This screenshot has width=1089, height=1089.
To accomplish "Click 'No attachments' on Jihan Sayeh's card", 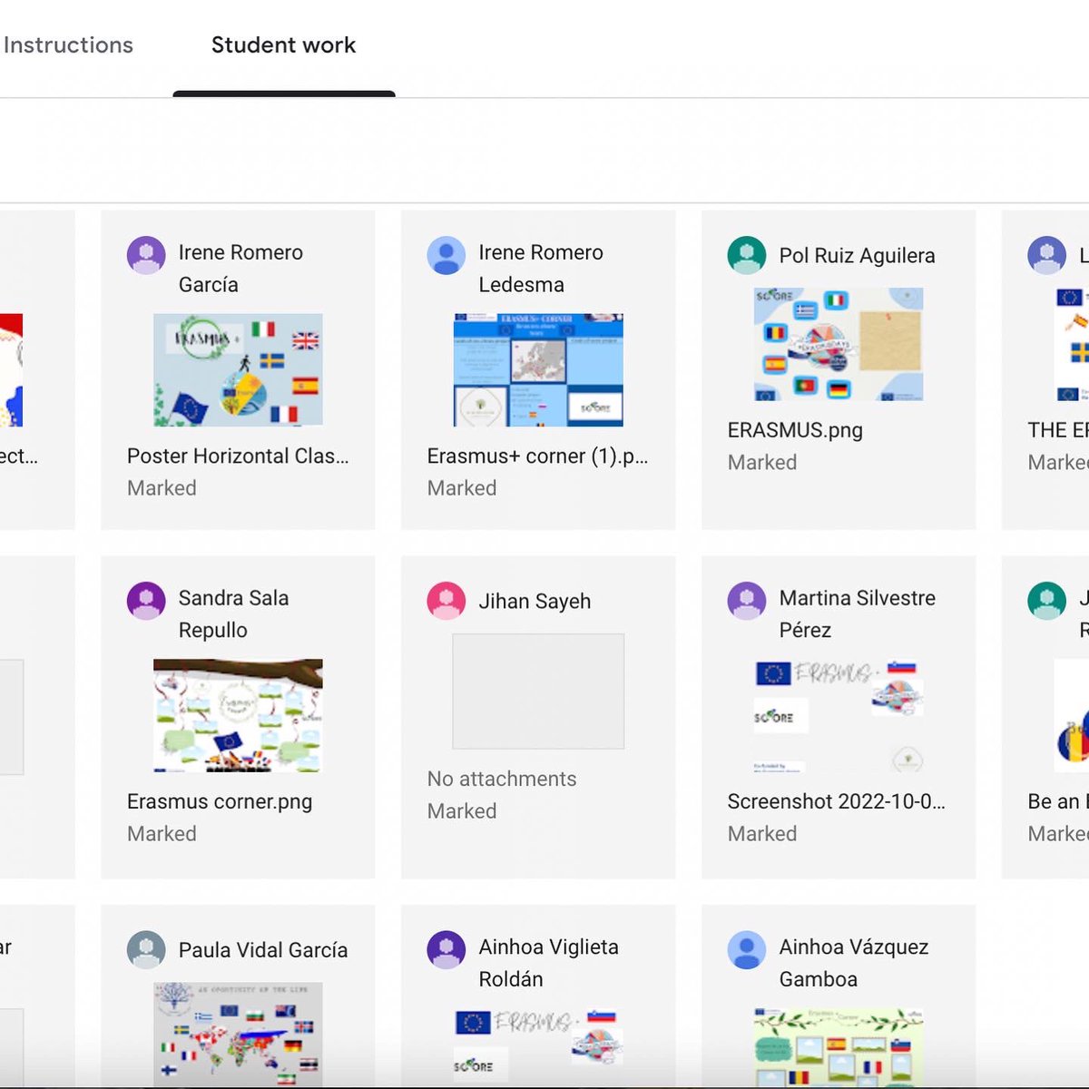I will coord(502,779).
